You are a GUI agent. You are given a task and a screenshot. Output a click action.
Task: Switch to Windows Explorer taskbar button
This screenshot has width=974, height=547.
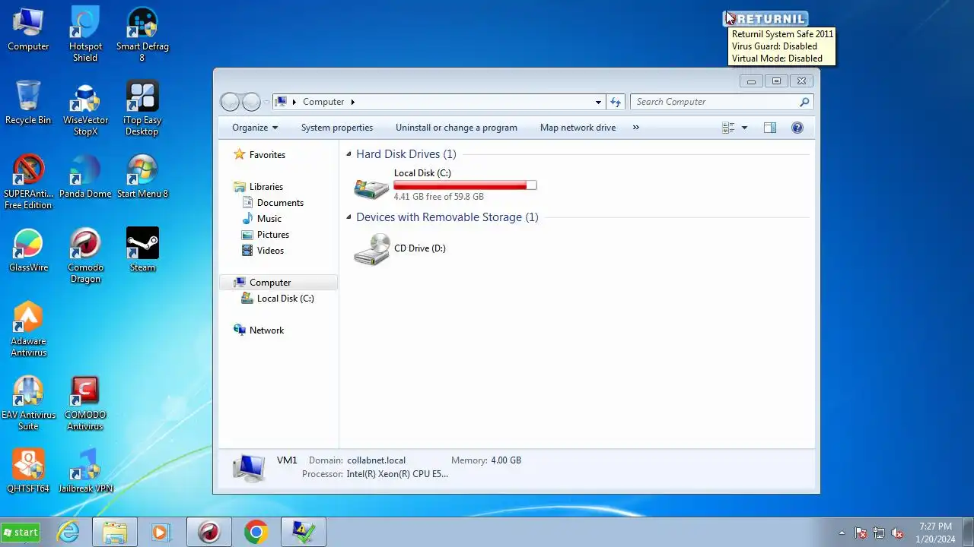point(115,533)
